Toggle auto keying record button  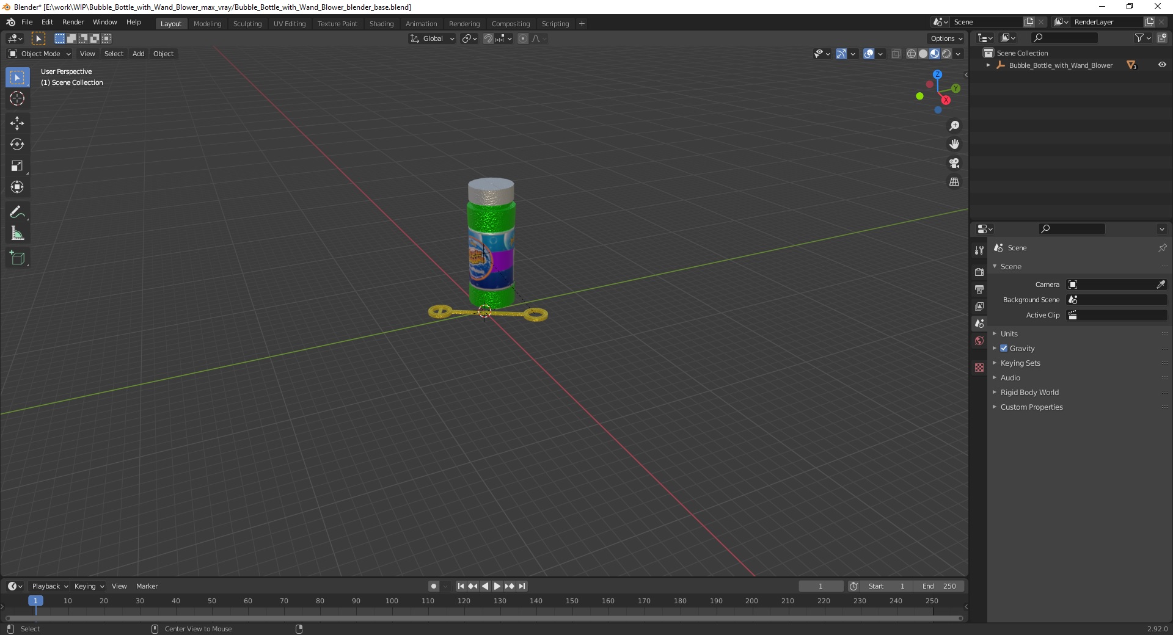point(433,586)
